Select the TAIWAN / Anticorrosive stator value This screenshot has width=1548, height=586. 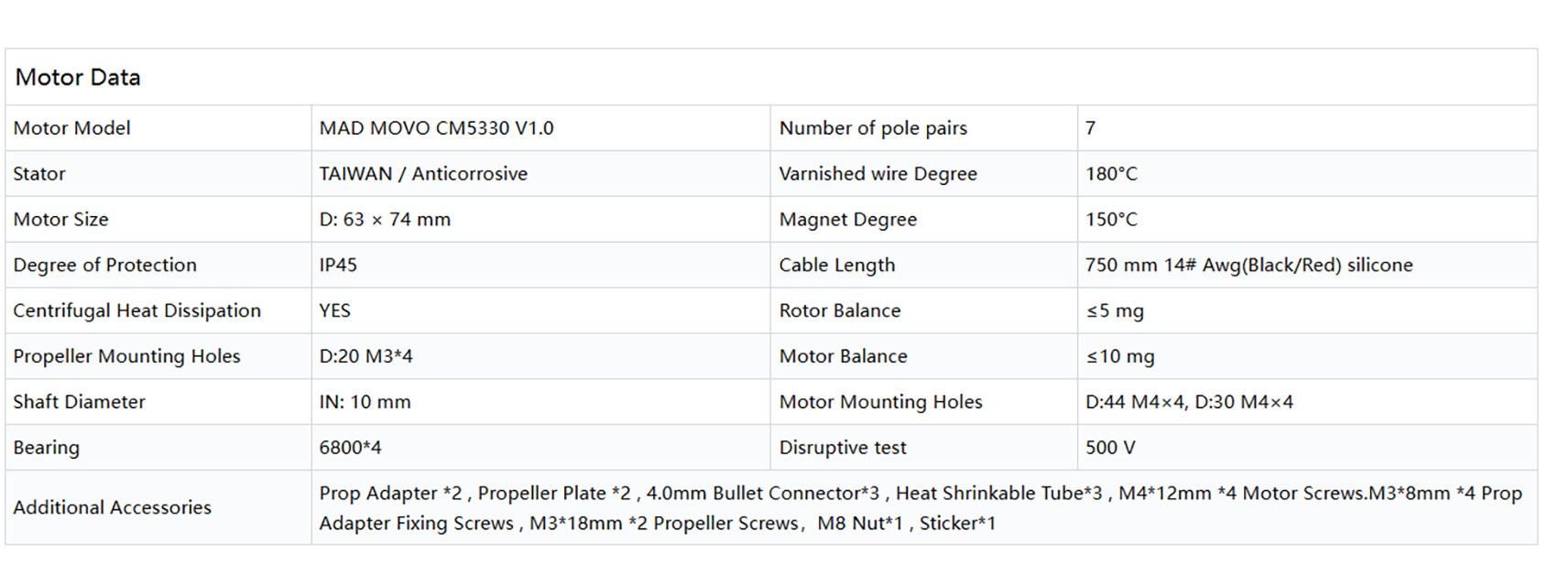point(423,174)
